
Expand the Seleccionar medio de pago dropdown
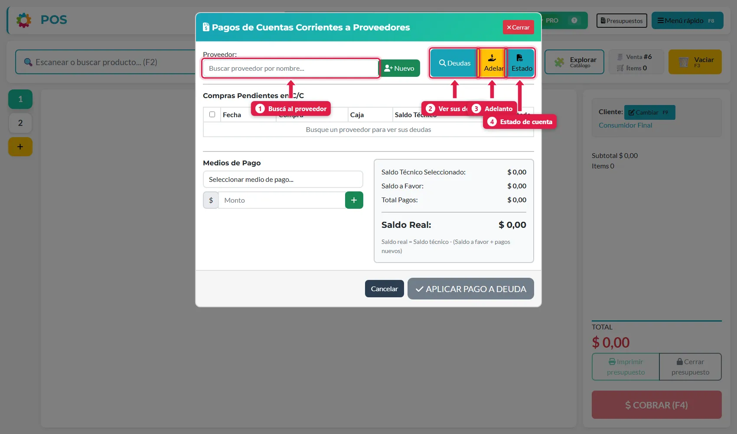pos(283,179)
